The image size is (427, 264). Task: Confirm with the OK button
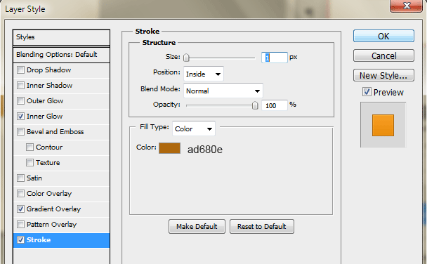click(383, 36)
